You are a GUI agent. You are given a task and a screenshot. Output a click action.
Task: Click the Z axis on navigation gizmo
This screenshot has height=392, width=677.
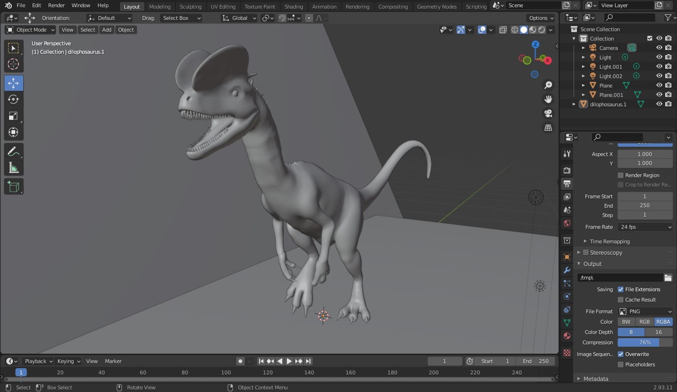535,44
